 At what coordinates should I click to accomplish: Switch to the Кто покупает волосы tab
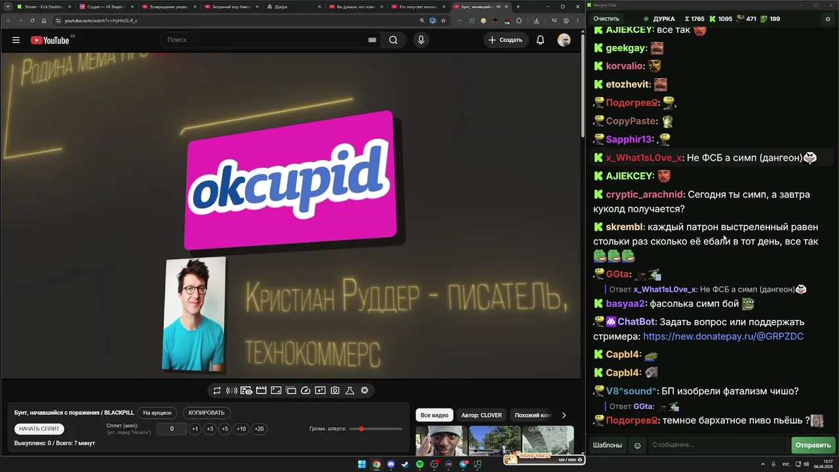point(418,7)
